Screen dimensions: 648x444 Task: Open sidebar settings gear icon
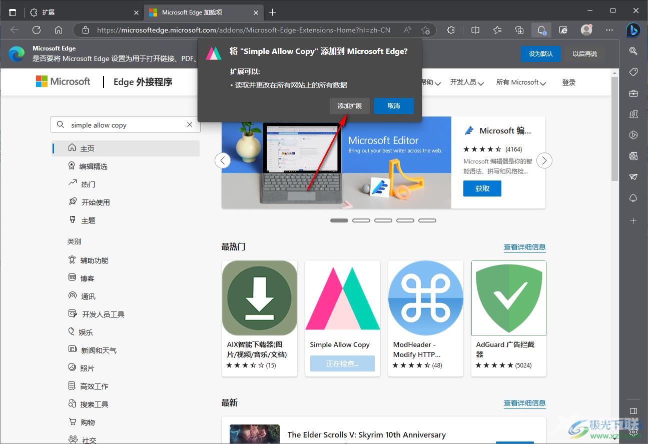pos(633,432)
